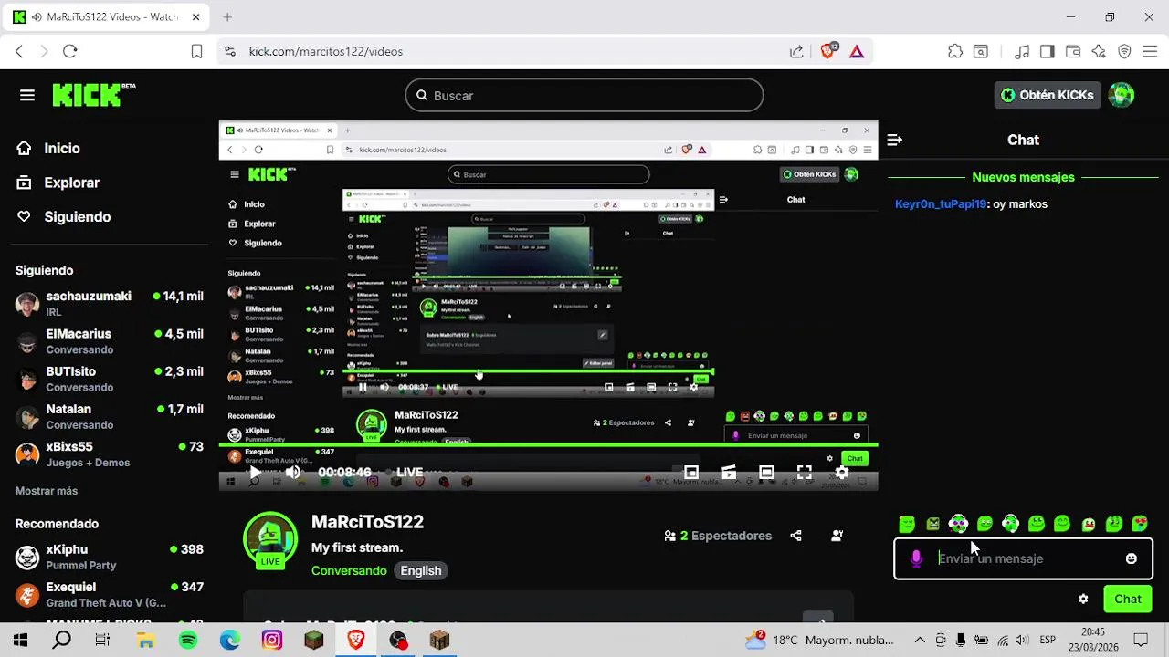Open browser extensions puzzle icon

[955, 51]
